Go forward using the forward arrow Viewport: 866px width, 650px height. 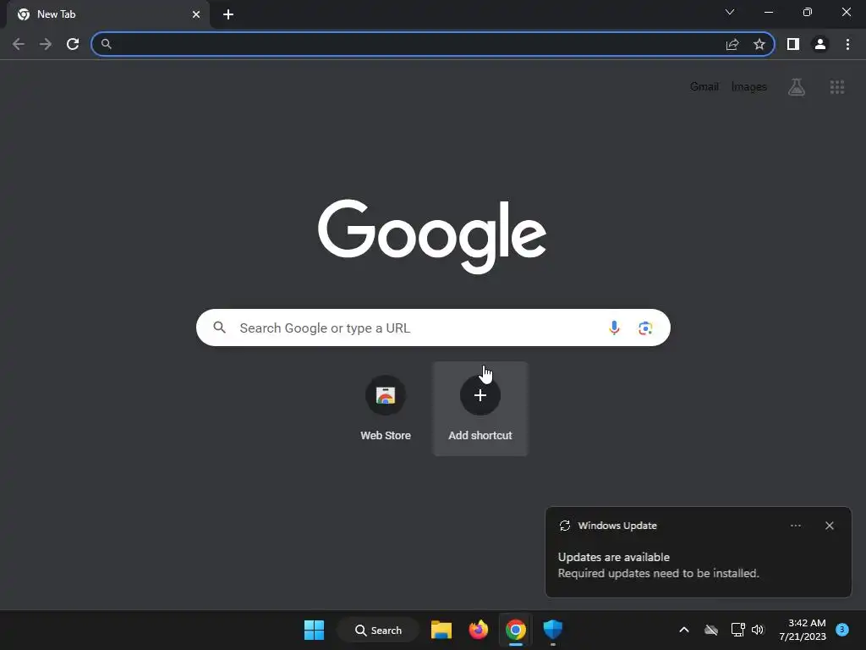click(46, 44)
